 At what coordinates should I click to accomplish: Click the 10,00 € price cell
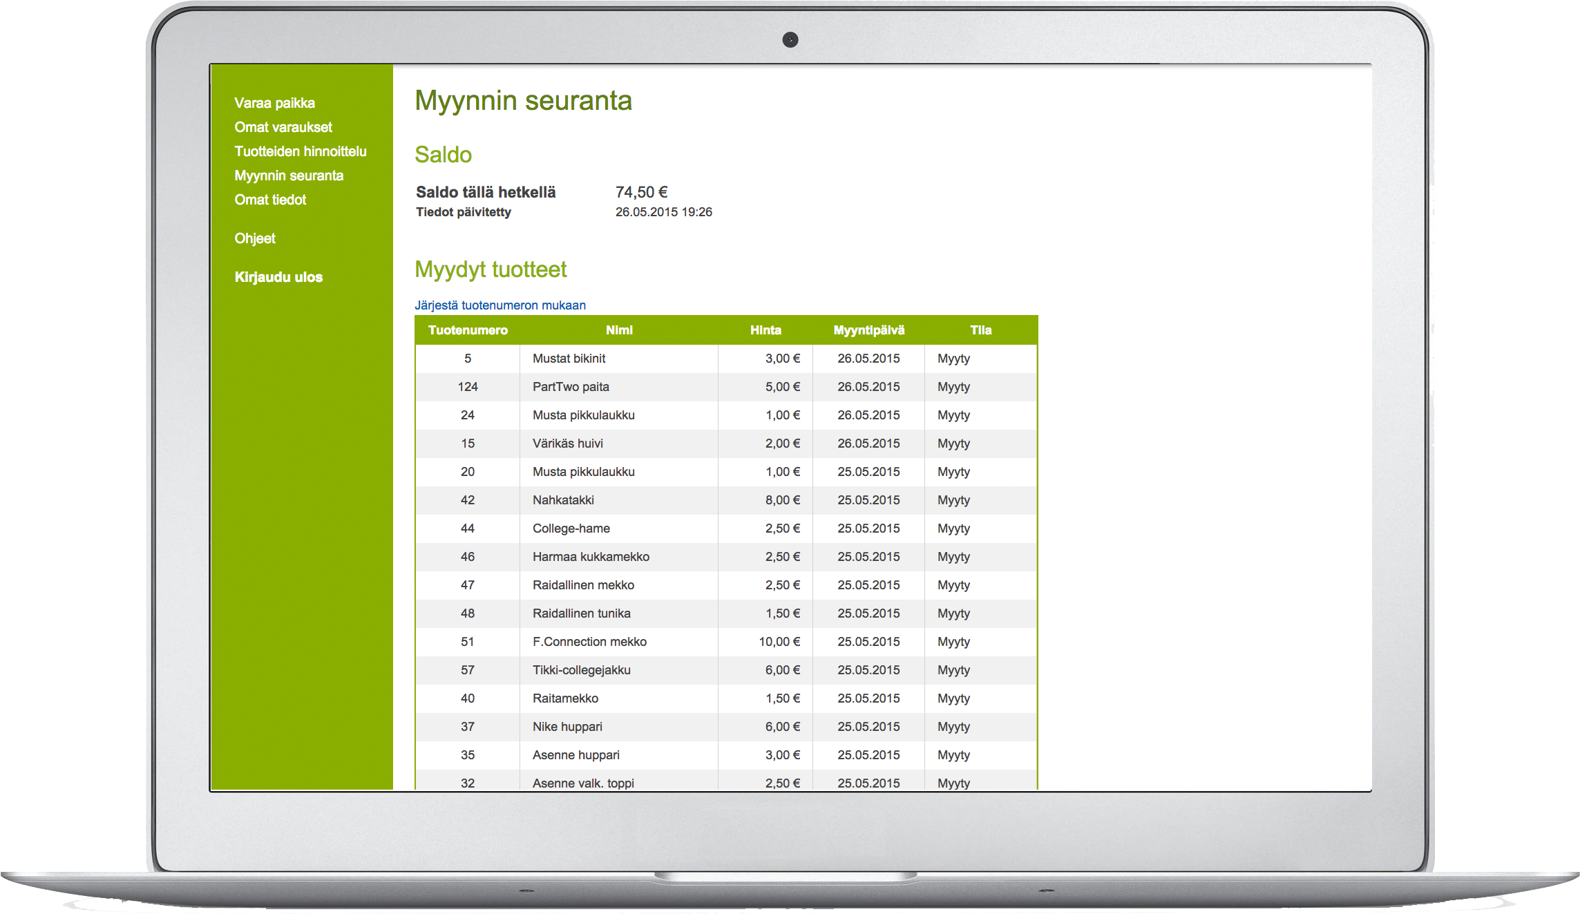[x=779, y=642]
